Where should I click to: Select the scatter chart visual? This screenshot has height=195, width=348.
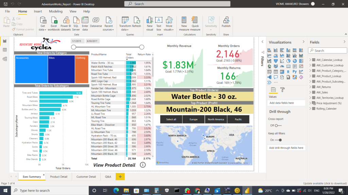pos(282,61)
